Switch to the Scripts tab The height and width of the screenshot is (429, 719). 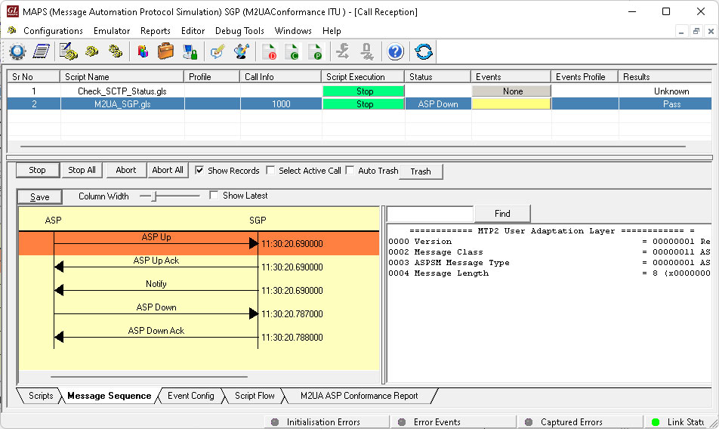(x=41, y=396)
